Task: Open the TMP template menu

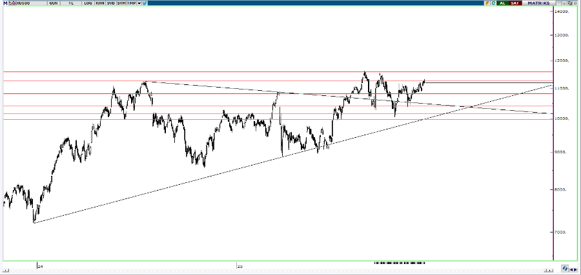Action: (132, 3)
